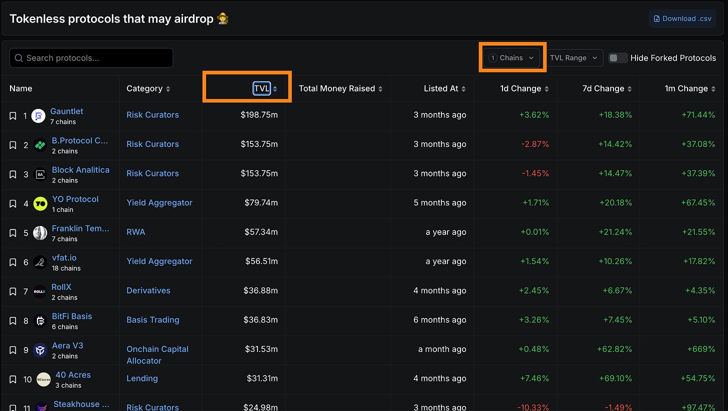Screen dimensions: 728x411
Task: Open the TVL Range dropdown
Action: click(x=573, y=58)
